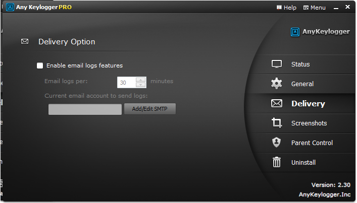
Task: Click the Any Keylogger title bar logo
Action: point(10,7)
